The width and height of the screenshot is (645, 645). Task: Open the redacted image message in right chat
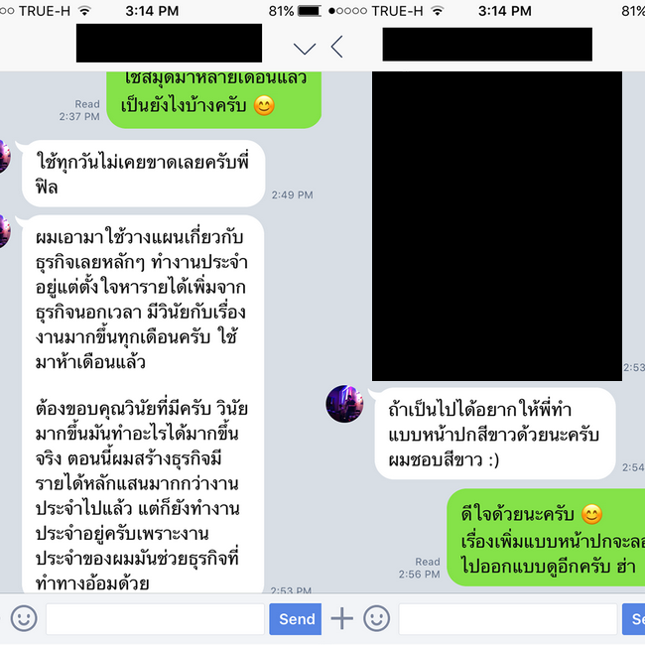[497, 226]
